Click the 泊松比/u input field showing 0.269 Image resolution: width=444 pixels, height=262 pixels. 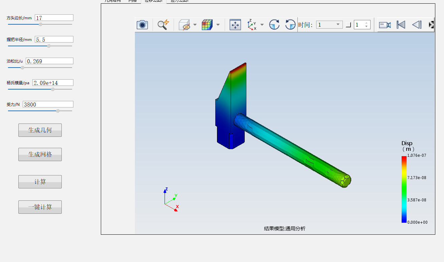(49, 61)
